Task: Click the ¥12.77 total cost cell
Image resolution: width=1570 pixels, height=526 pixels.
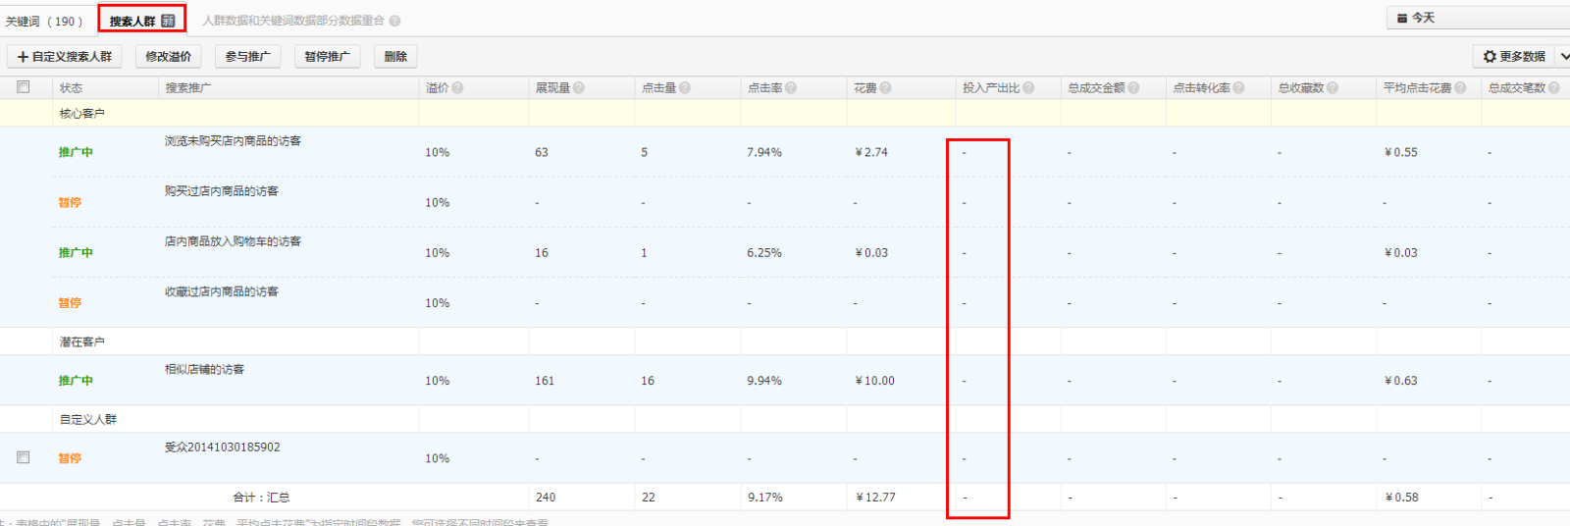Action: pos(875,498)
